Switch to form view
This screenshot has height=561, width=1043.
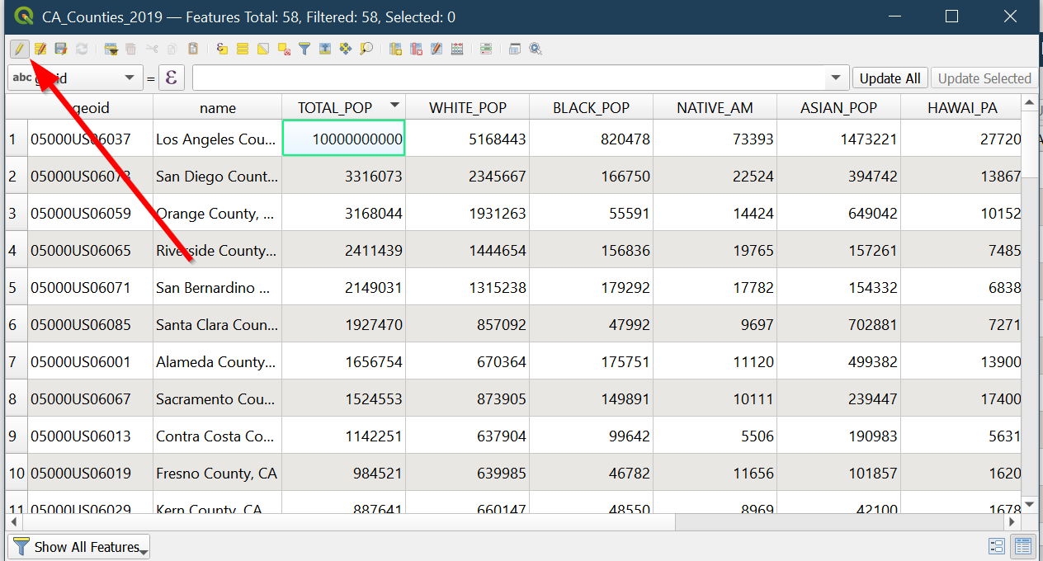(996, 546)
